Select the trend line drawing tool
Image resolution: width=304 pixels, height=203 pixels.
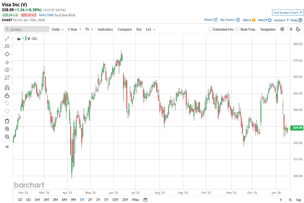7,39
